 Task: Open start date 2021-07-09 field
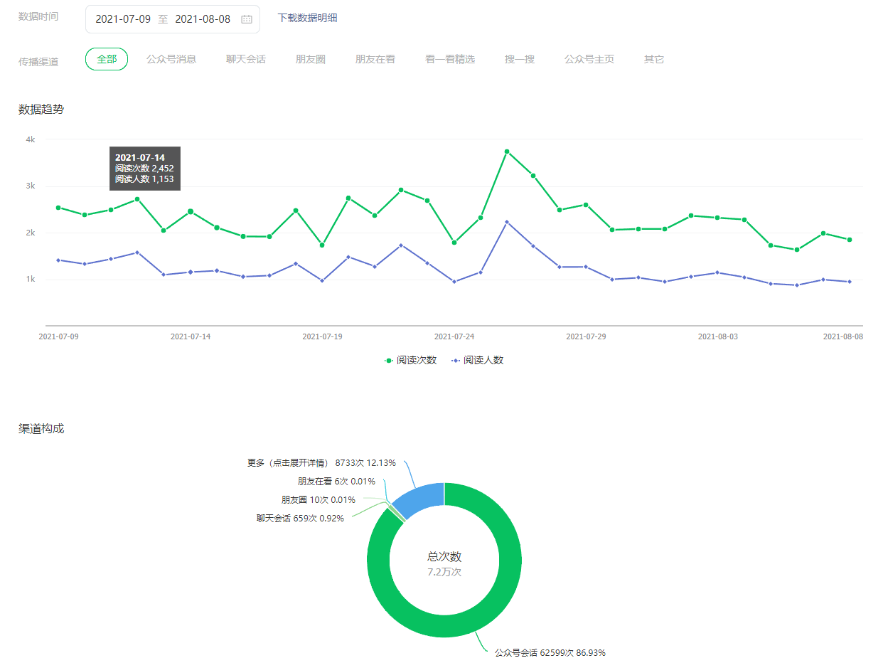(123, 19)
